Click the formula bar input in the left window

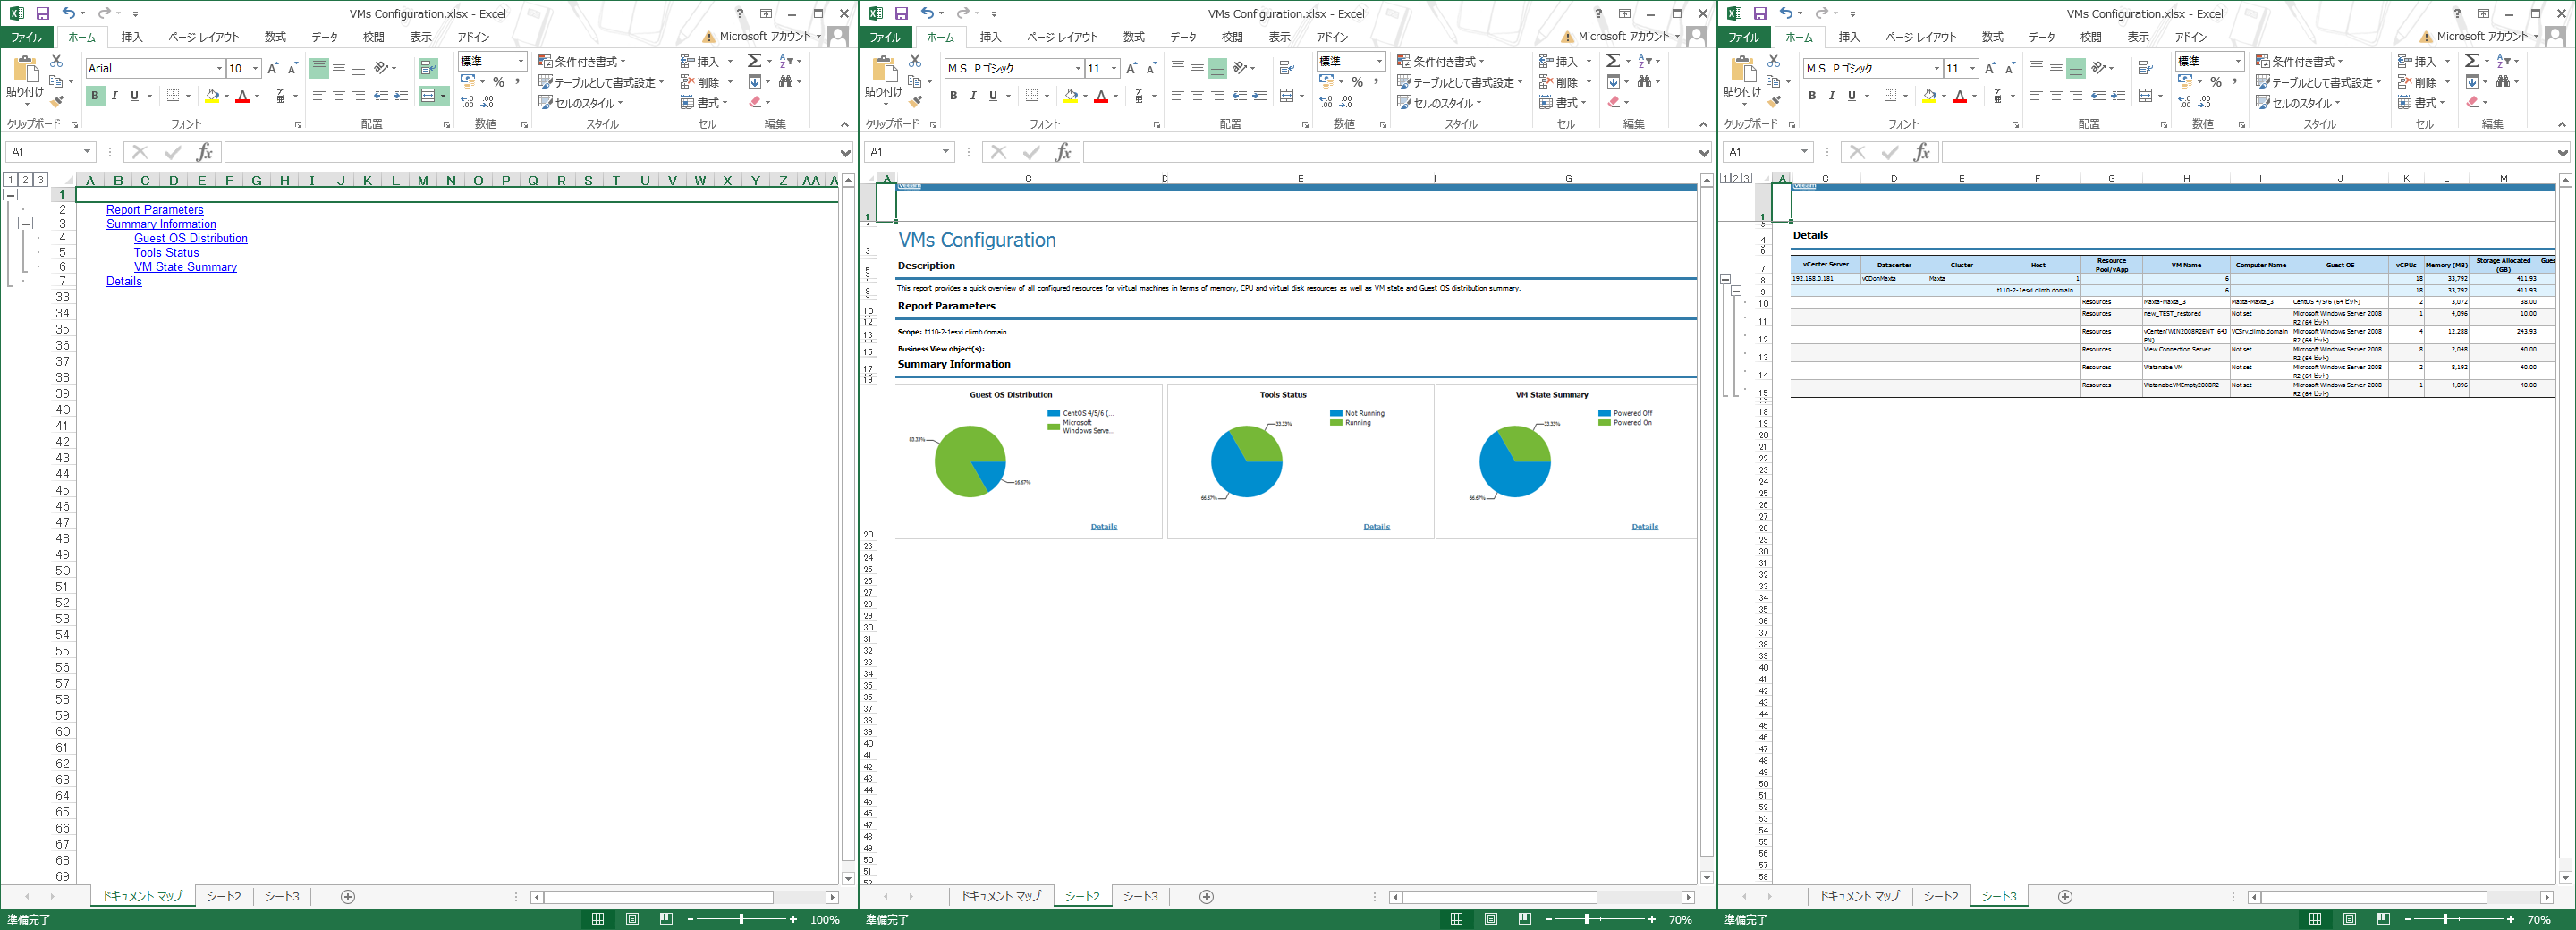532,152
